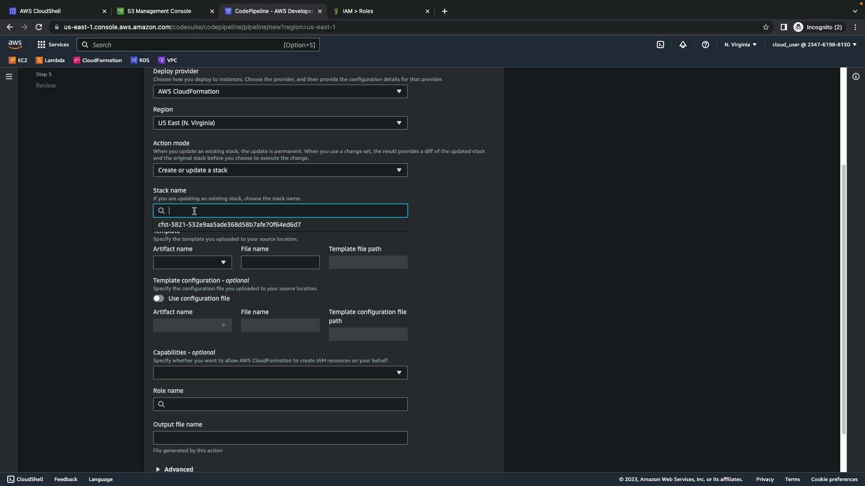Bookmark this page with star icon
Viewport: 865px width, 486px height.
[x=766, y=27]
